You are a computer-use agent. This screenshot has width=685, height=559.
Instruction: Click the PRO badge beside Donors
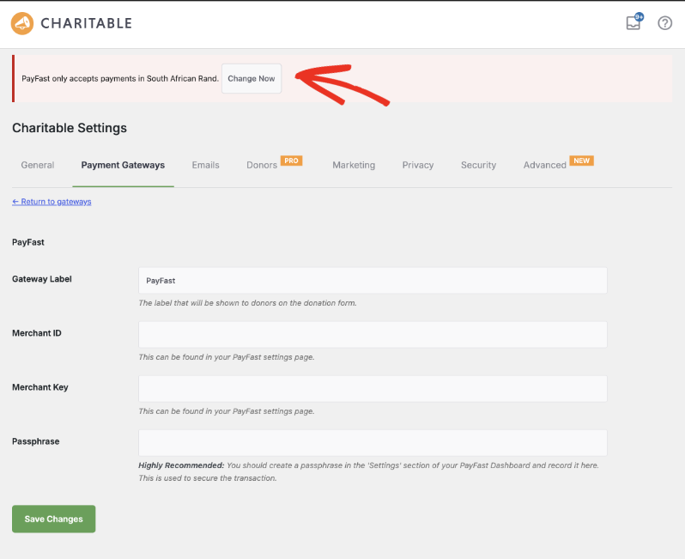pyautogui.click(x=291, y=161)
